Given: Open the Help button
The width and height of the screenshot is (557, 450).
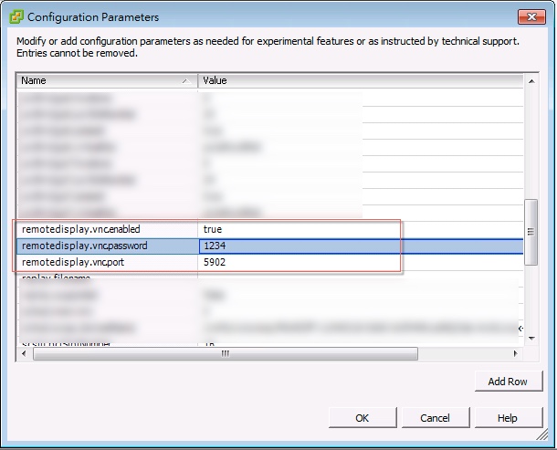Looking at the screenshot, I should (508, 418).
